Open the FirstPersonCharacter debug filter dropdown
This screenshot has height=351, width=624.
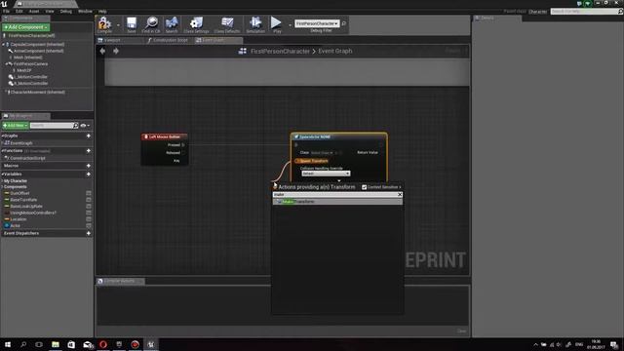tap(317, 23)
